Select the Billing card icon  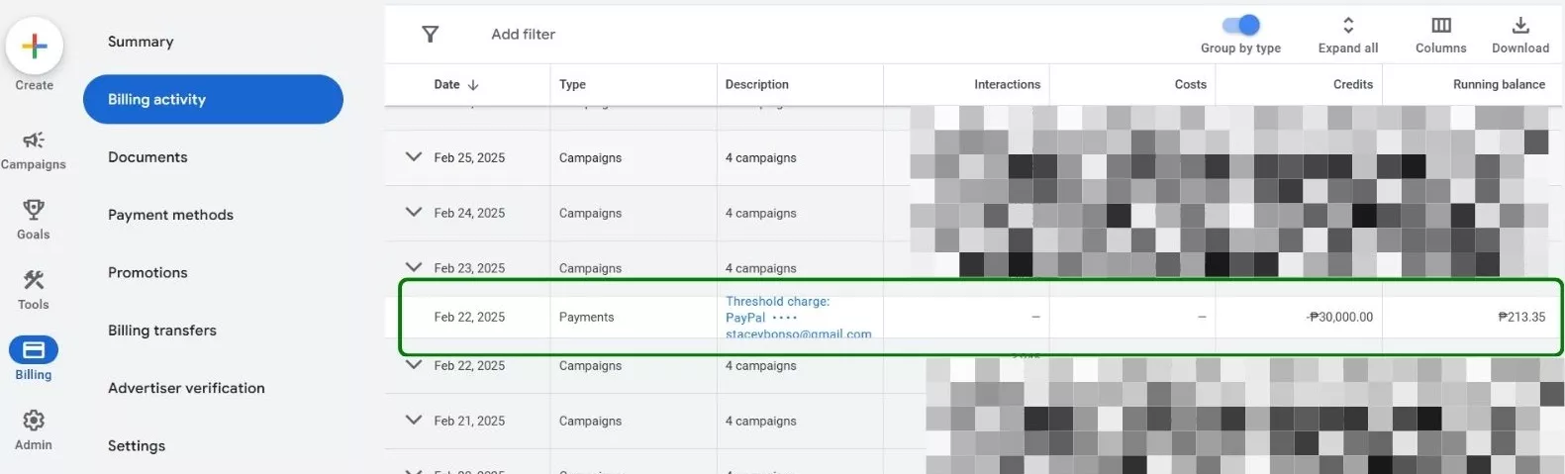point(34,349)
